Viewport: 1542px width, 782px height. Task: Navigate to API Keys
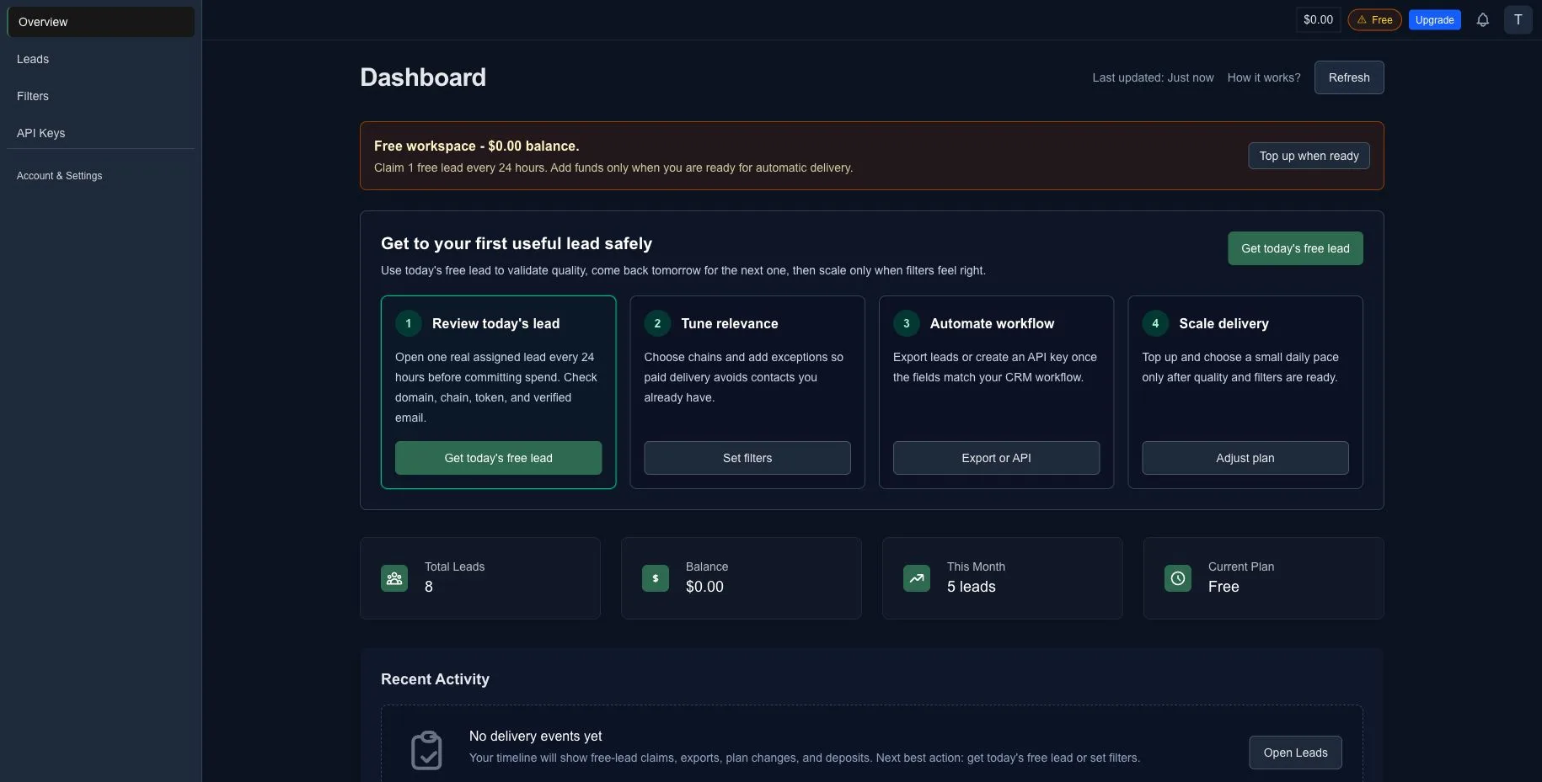[101, 133]
